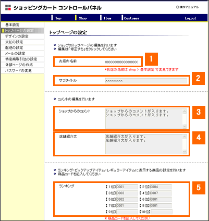Image resolution: width=209 pixels, height=221 pixels.
Task: Click the red note about お店の名前 変更
Action: 141,69
